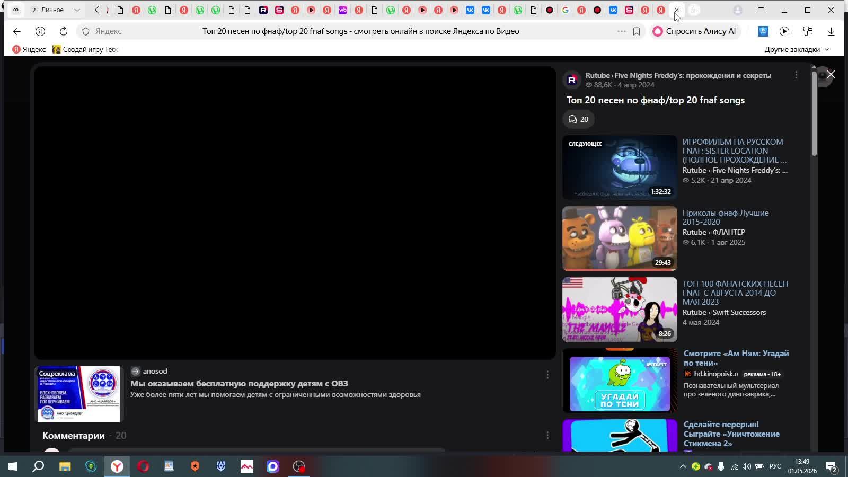Close the current tab with its X
Viewport: 848px width, 477px height.
[677, 10]
